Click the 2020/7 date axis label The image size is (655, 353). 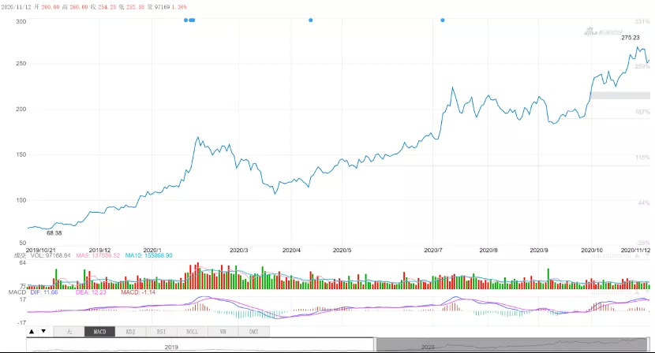click(433, 251)
